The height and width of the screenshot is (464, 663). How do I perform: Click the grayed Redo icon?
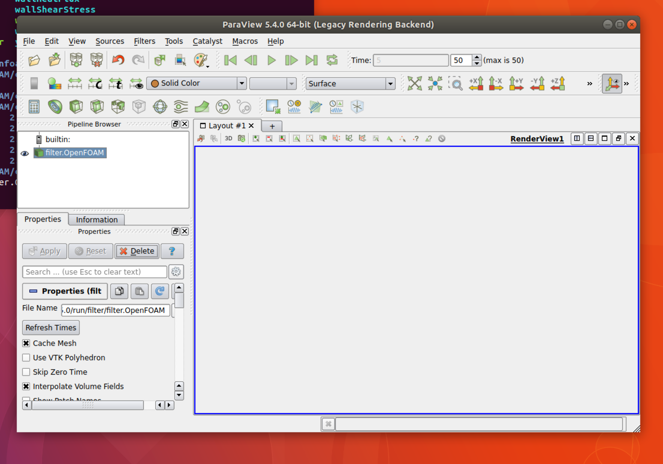[138, 60]
